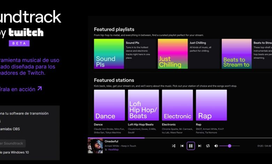Image resolution: width=272 pixels, height=164 pixels.
Task: Select the Streamlabs OBS option
Action: [x=10, y=129]
